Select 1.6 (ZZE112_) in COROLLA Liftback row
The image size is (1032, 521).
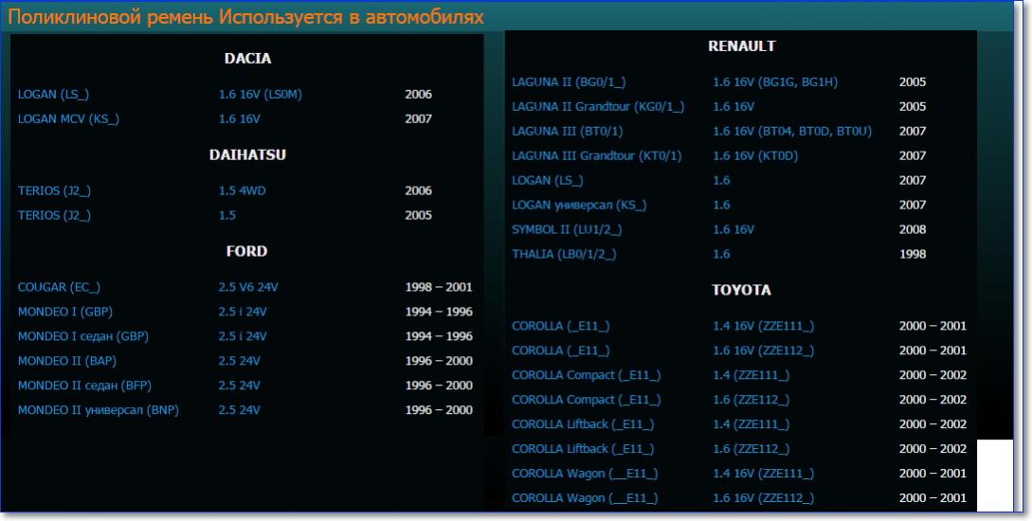(x=751, y=449)
